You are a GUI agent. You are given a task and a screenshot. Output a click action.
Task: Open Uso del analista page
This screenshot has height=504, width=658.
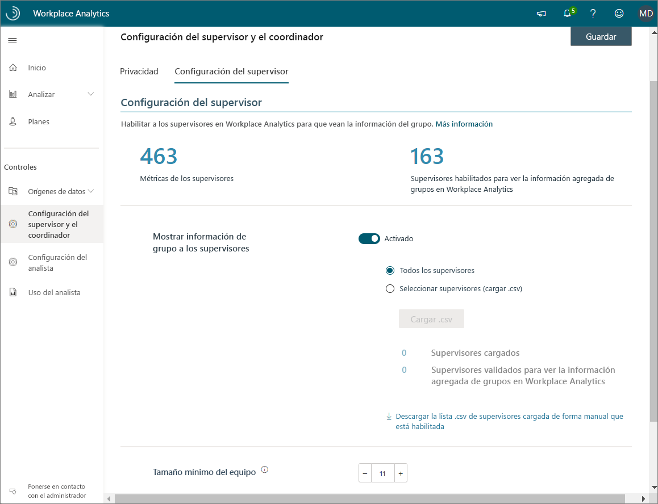(54, 293)
